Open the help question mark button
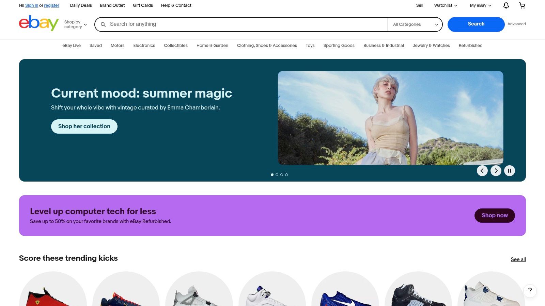This screenshot has height=306, width=545. [530, 291]
